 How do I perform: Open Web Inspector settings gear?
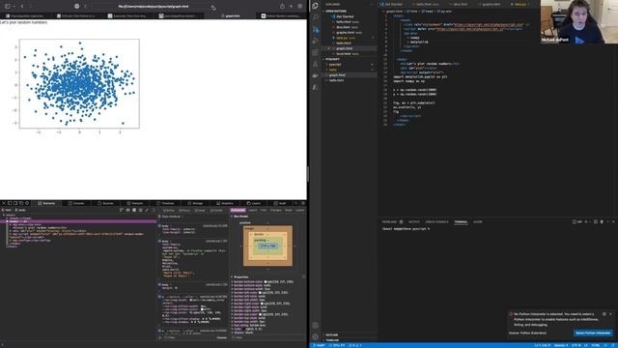302,203
